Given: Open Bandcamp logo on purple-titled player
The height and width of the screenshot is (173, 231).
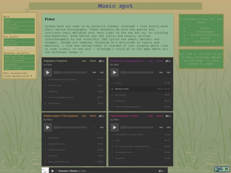Looking at the screenshot, I should [x=168, y=61].
